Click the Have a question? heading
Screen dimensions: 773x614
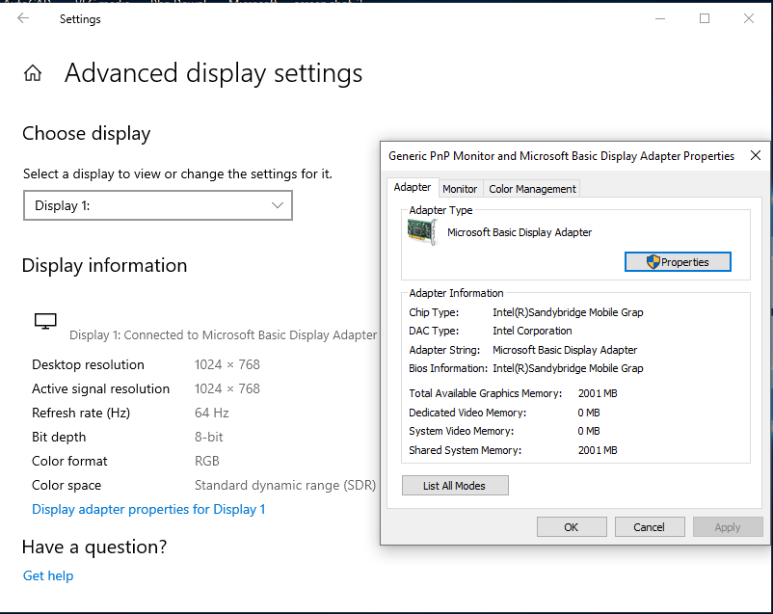point(94,547)
